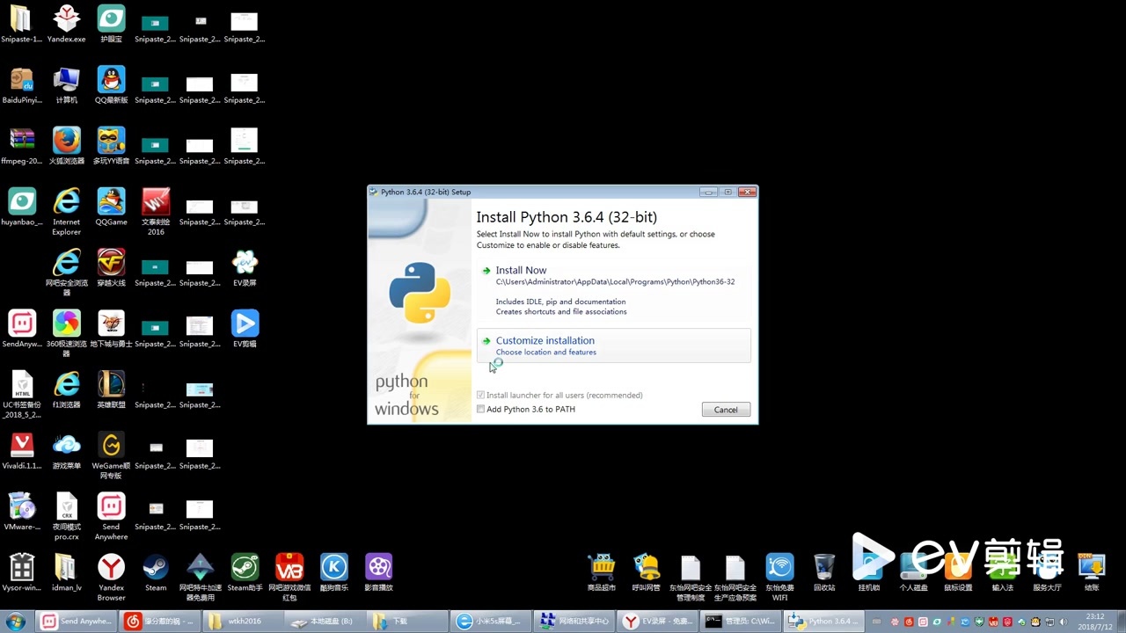Switch to EV录屏 Yandex taskbar window
The width and height of the screenshot is (1126, 633).
tap(658, 622)
